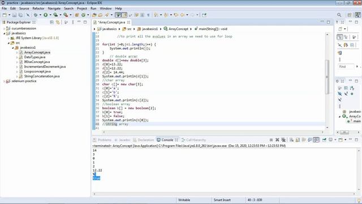Open the Source menu
Screen dimensions: 362x204
click(x=24, y=8)
